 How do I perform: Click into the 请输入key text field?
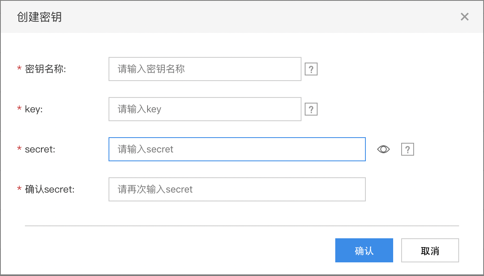(205, 109)
